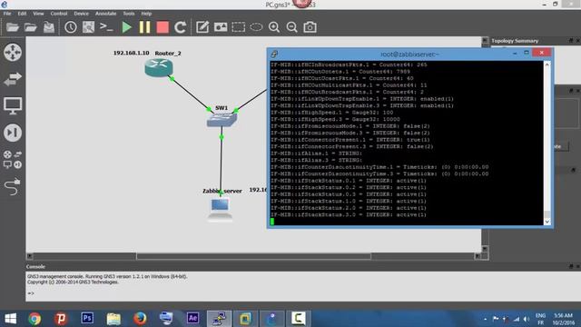Open After Effects from the taskbar
Screen dimensions: 581x327
[x=192, y=319]
